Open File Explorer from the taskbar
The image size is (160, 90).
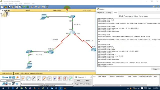tap(21, 88)
